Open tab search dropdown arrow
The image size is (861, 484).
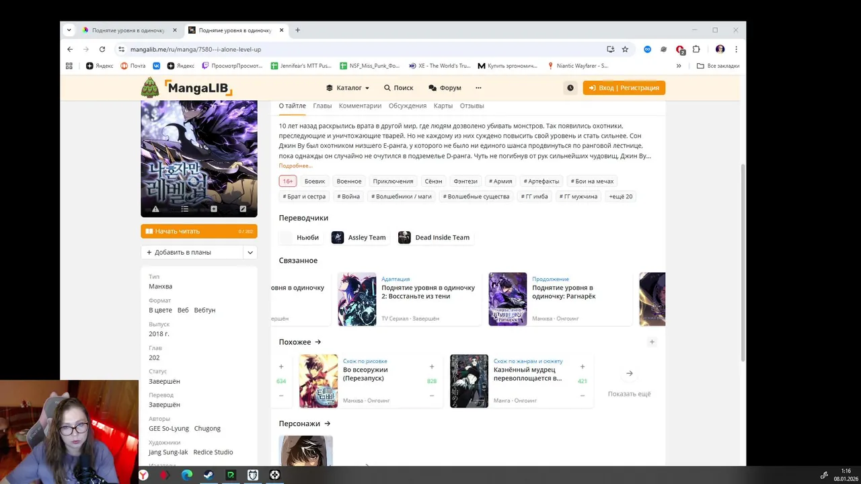coord(69,30)
